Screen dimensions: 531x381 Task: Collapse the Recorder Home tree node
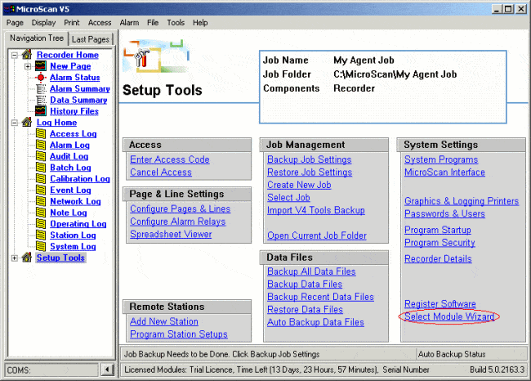tap(14, 55)
